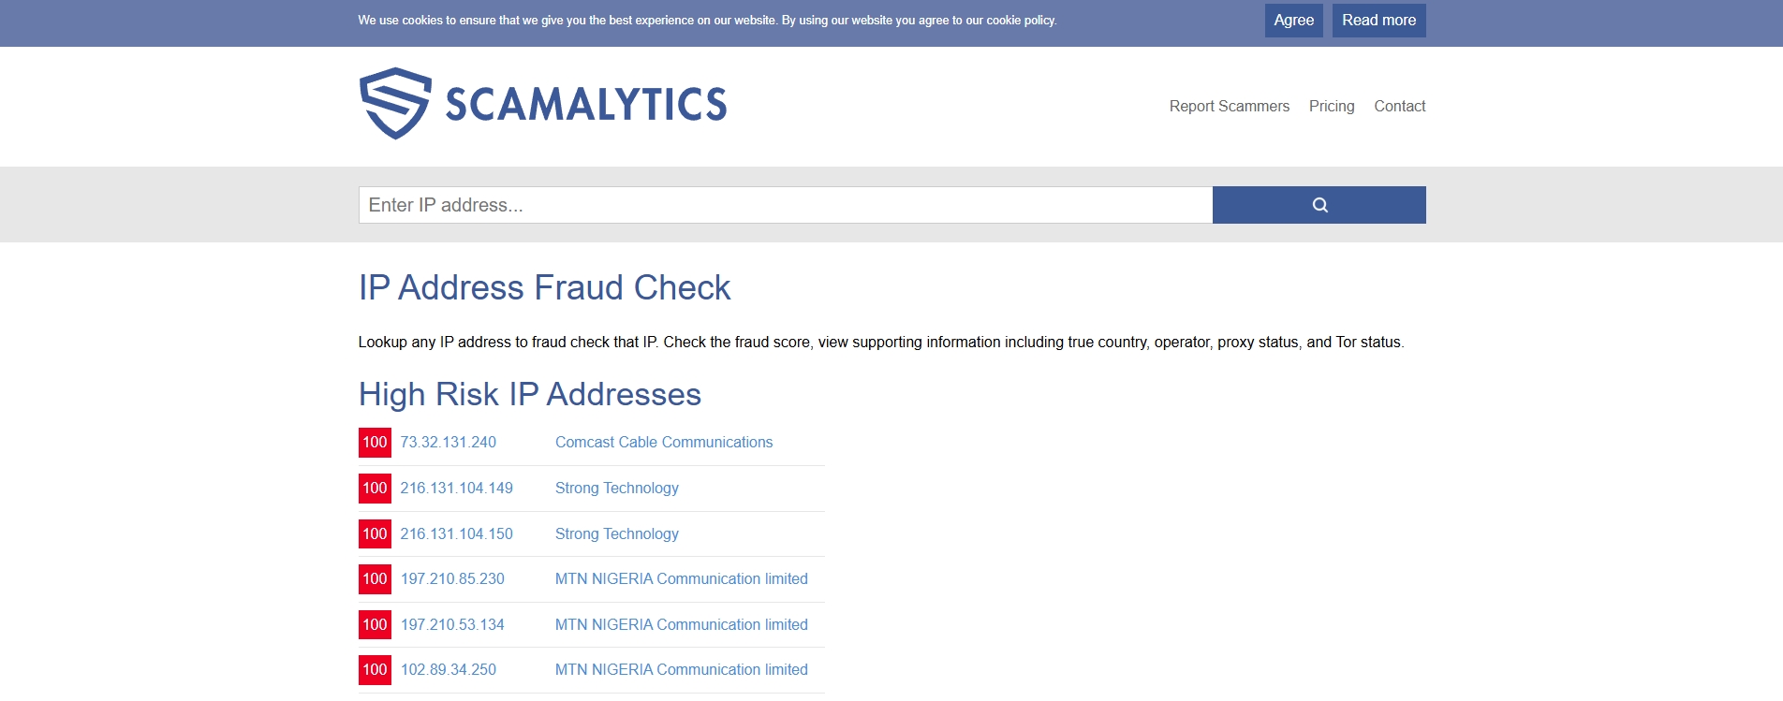This screenshot has width=1783, height=701.
Task: Open IP 197.210.53.134 fraud report
Action: click(x=452, y=625)
